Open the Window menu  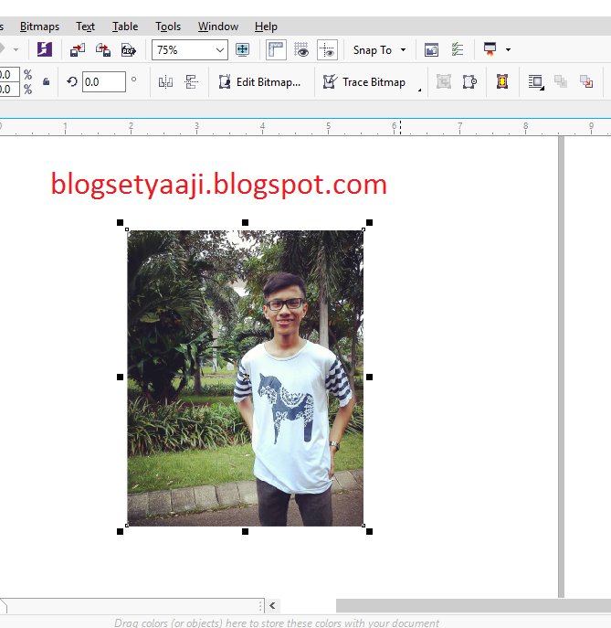(x=218, y=27)
